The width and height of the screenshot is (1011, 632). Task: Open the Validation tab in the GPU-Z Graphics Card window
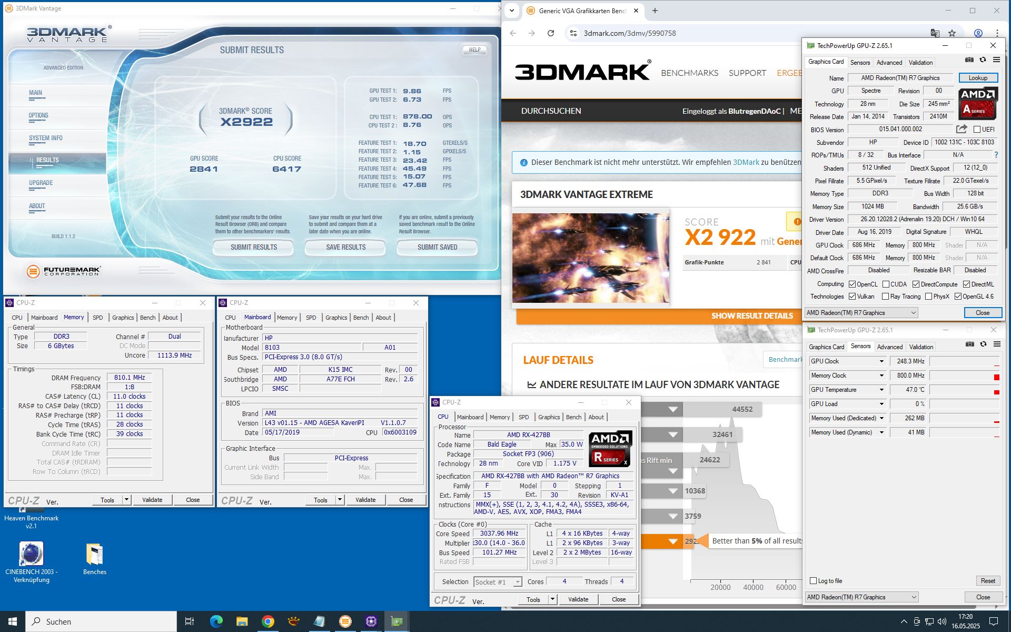(x=920, y=62)
